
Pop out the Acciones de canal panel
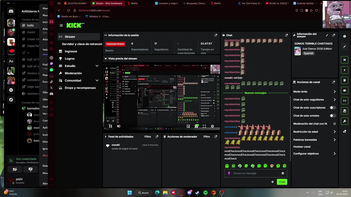(333, 82)
